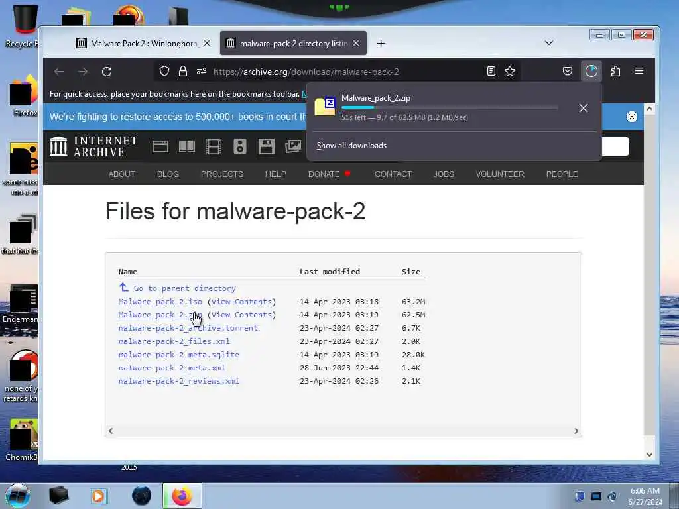679x509 pixels.
Task: Click the Malware_pack_2.zip file icon in downloads
Action: point(325,107)
